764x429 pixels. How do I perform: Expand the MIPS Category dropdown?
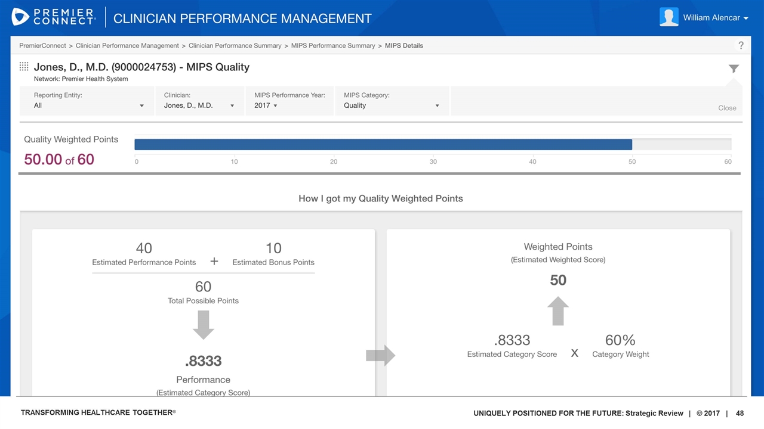392,101
